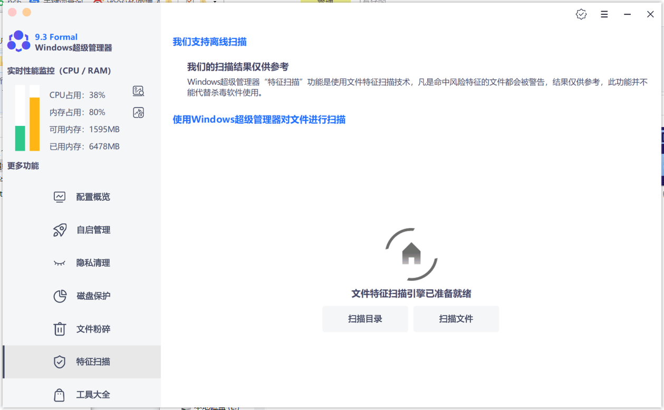Click the closed-eye icon for 隐私清理
Image resolution: width=664 pixels, height=410 pixels.
tap(60, 262)
